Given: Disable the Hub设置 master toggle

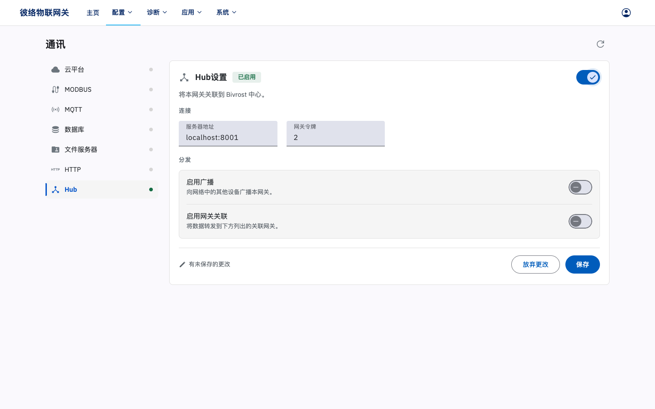Looking at the screenshot, I should (588, 77).
